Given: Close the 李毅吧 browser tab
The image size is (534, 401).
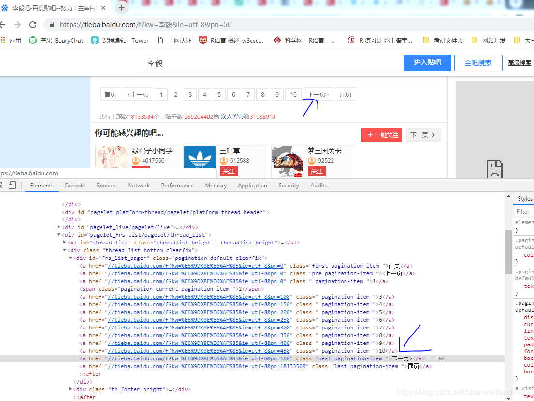Looking at the screenshot, I should pos(103,8).
